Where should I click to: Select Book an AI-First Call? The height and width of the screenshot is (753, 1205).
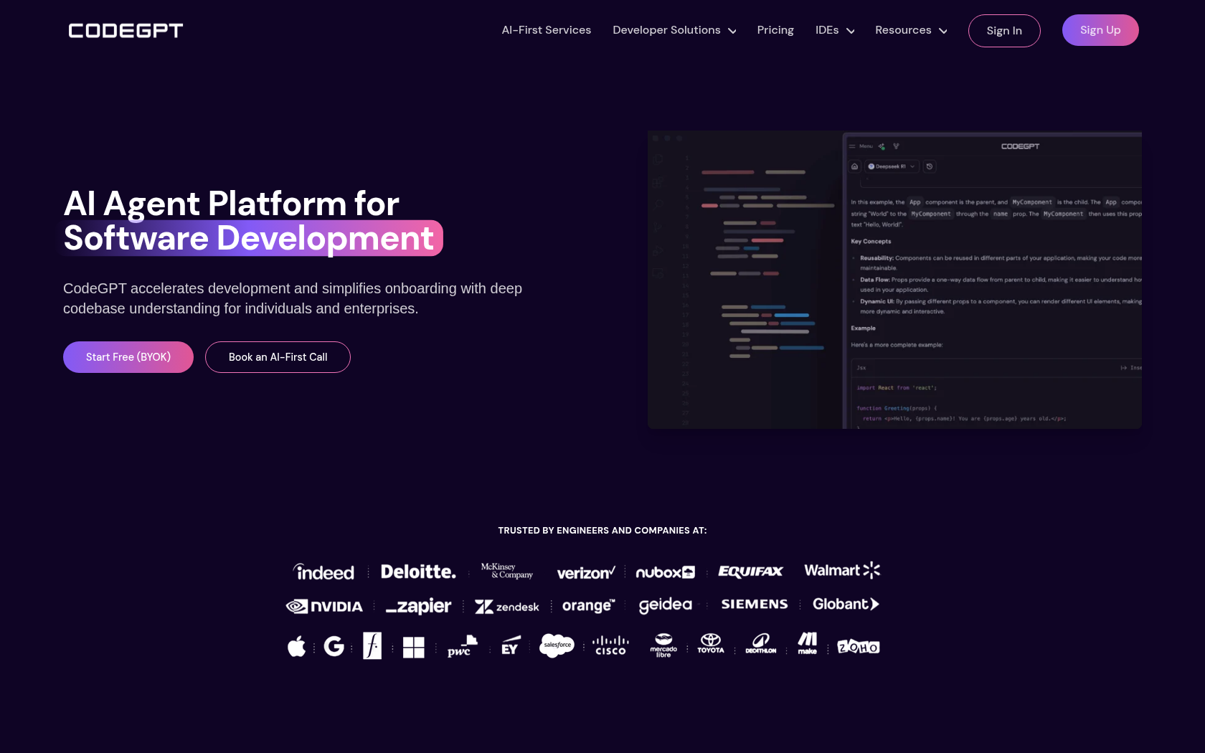pyautogui.click(x=278, y=357)
